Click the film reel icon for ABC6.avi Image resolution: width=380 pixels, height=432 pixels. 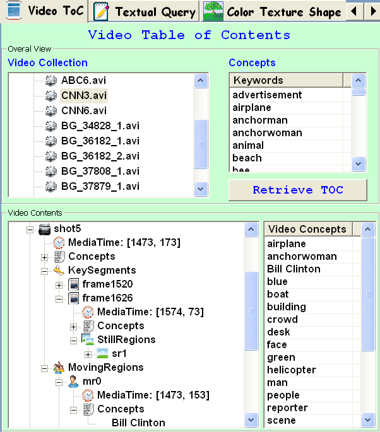(51, 81)
